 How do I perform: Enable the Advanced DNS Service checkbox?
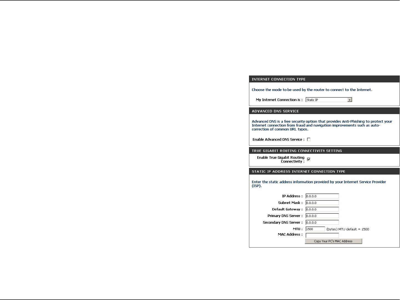pyautogui.click(x=309, y=139)
